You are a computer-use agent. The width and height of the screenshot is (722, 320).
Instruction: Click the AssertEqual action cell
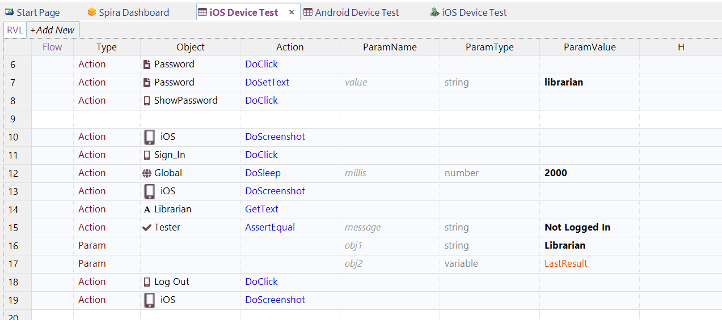tap(290, 228)
